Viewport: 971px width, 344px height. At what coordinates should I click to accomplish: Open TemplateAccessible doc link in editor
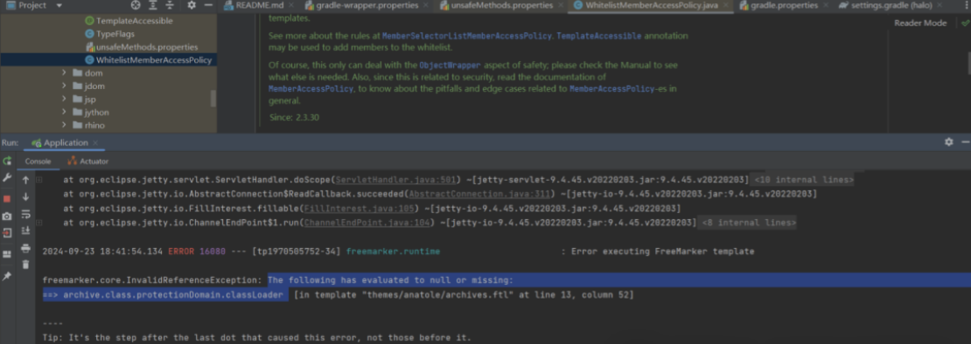(599, 36)
